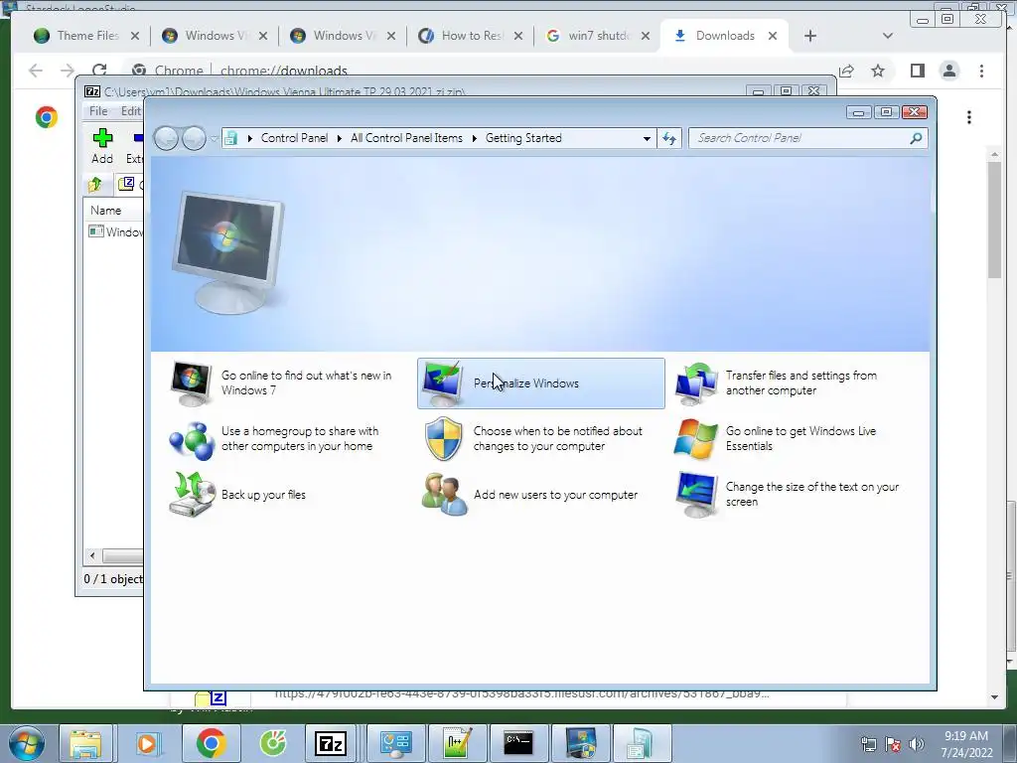This screenshot has height=763, width=1017.
Task: Click the Refresh button in Control Panel address bar
Action: pos(669,138)
